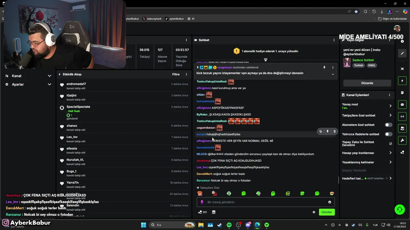Open Spotify from the taskbar
Image resolution: width=410 pixels, height=230 pixels.
coord(229,225)
